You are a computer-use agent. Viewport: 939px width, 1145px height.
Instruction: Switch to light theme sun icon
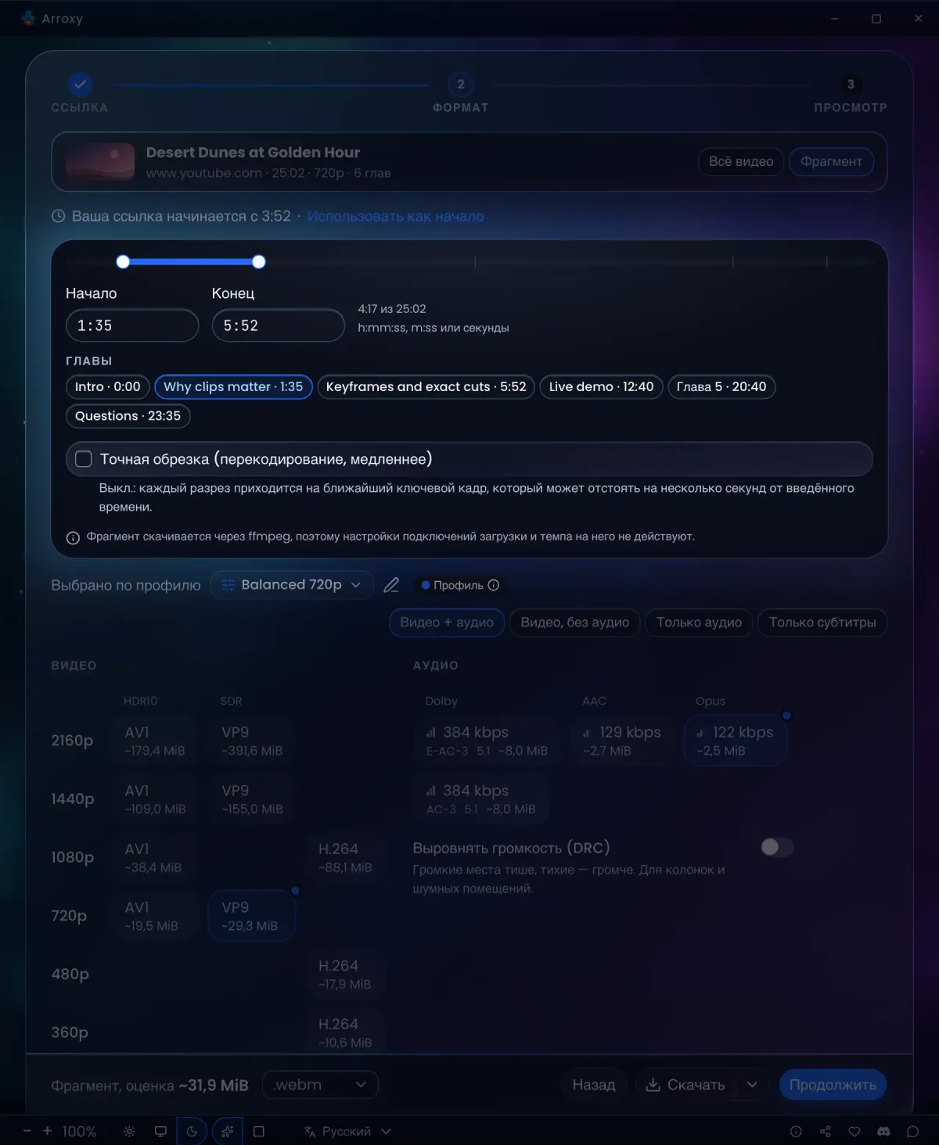130,1132
